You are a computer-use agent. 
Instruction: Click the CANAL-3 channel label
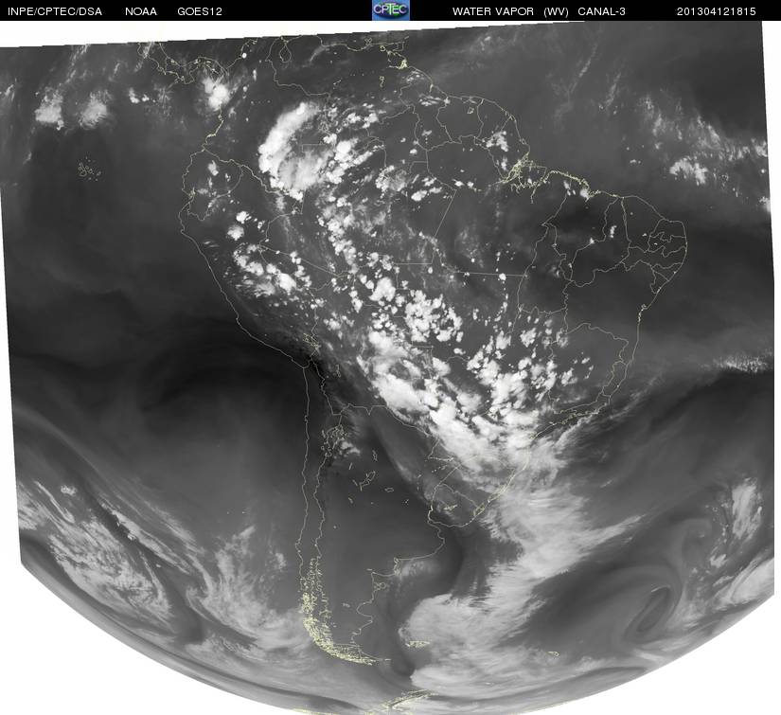point(602,11)
